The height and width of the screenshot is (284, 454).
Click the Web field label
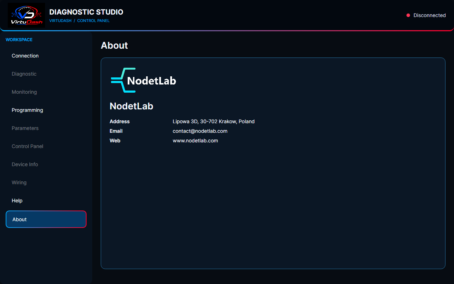coord(115,141)
